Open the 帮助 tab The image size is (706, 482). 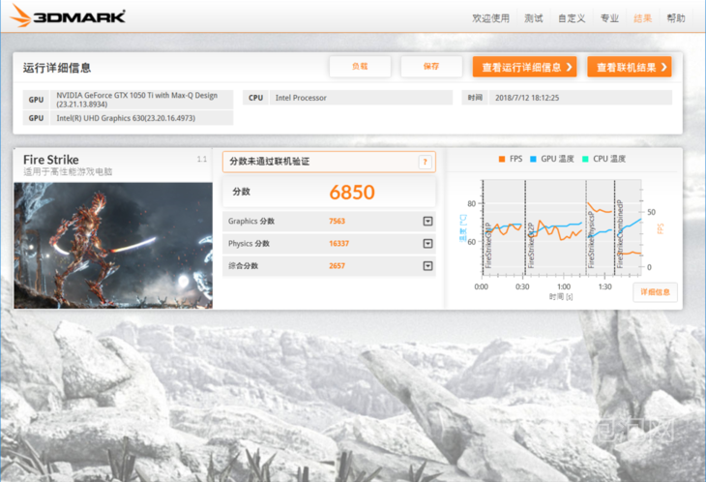(x=676, y=18)
